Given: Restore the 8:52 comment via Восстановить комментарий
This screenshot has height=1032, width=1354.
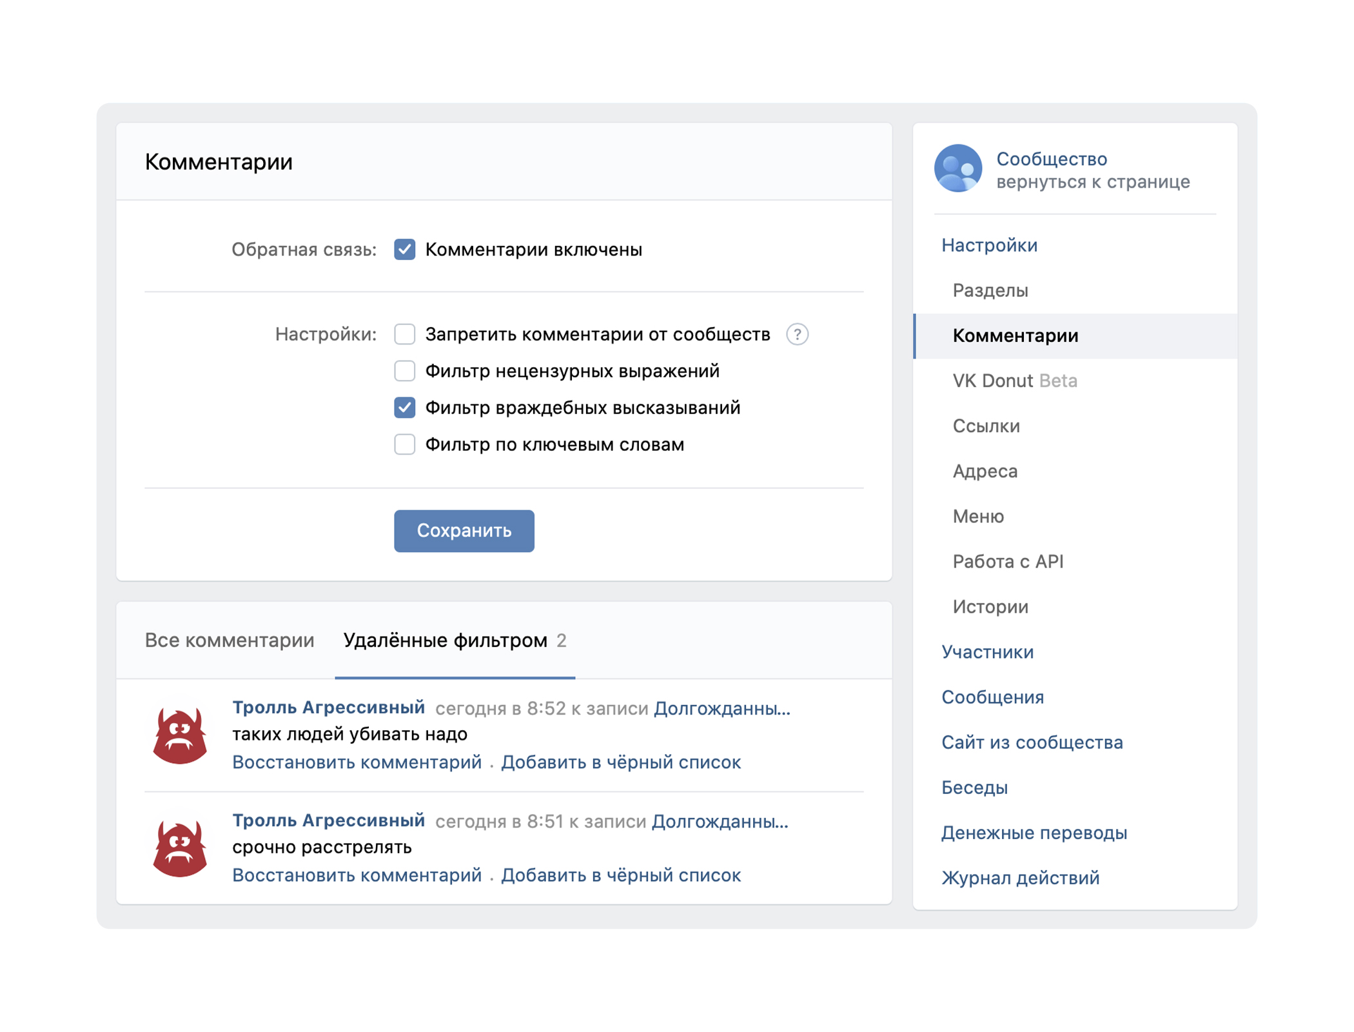Looking at the screenshot, I should 357,762.
